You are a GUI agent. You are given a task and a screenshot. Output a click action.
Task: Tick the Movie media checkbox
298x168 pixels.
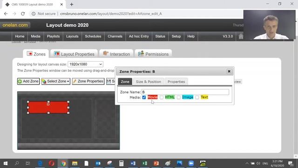144,98
